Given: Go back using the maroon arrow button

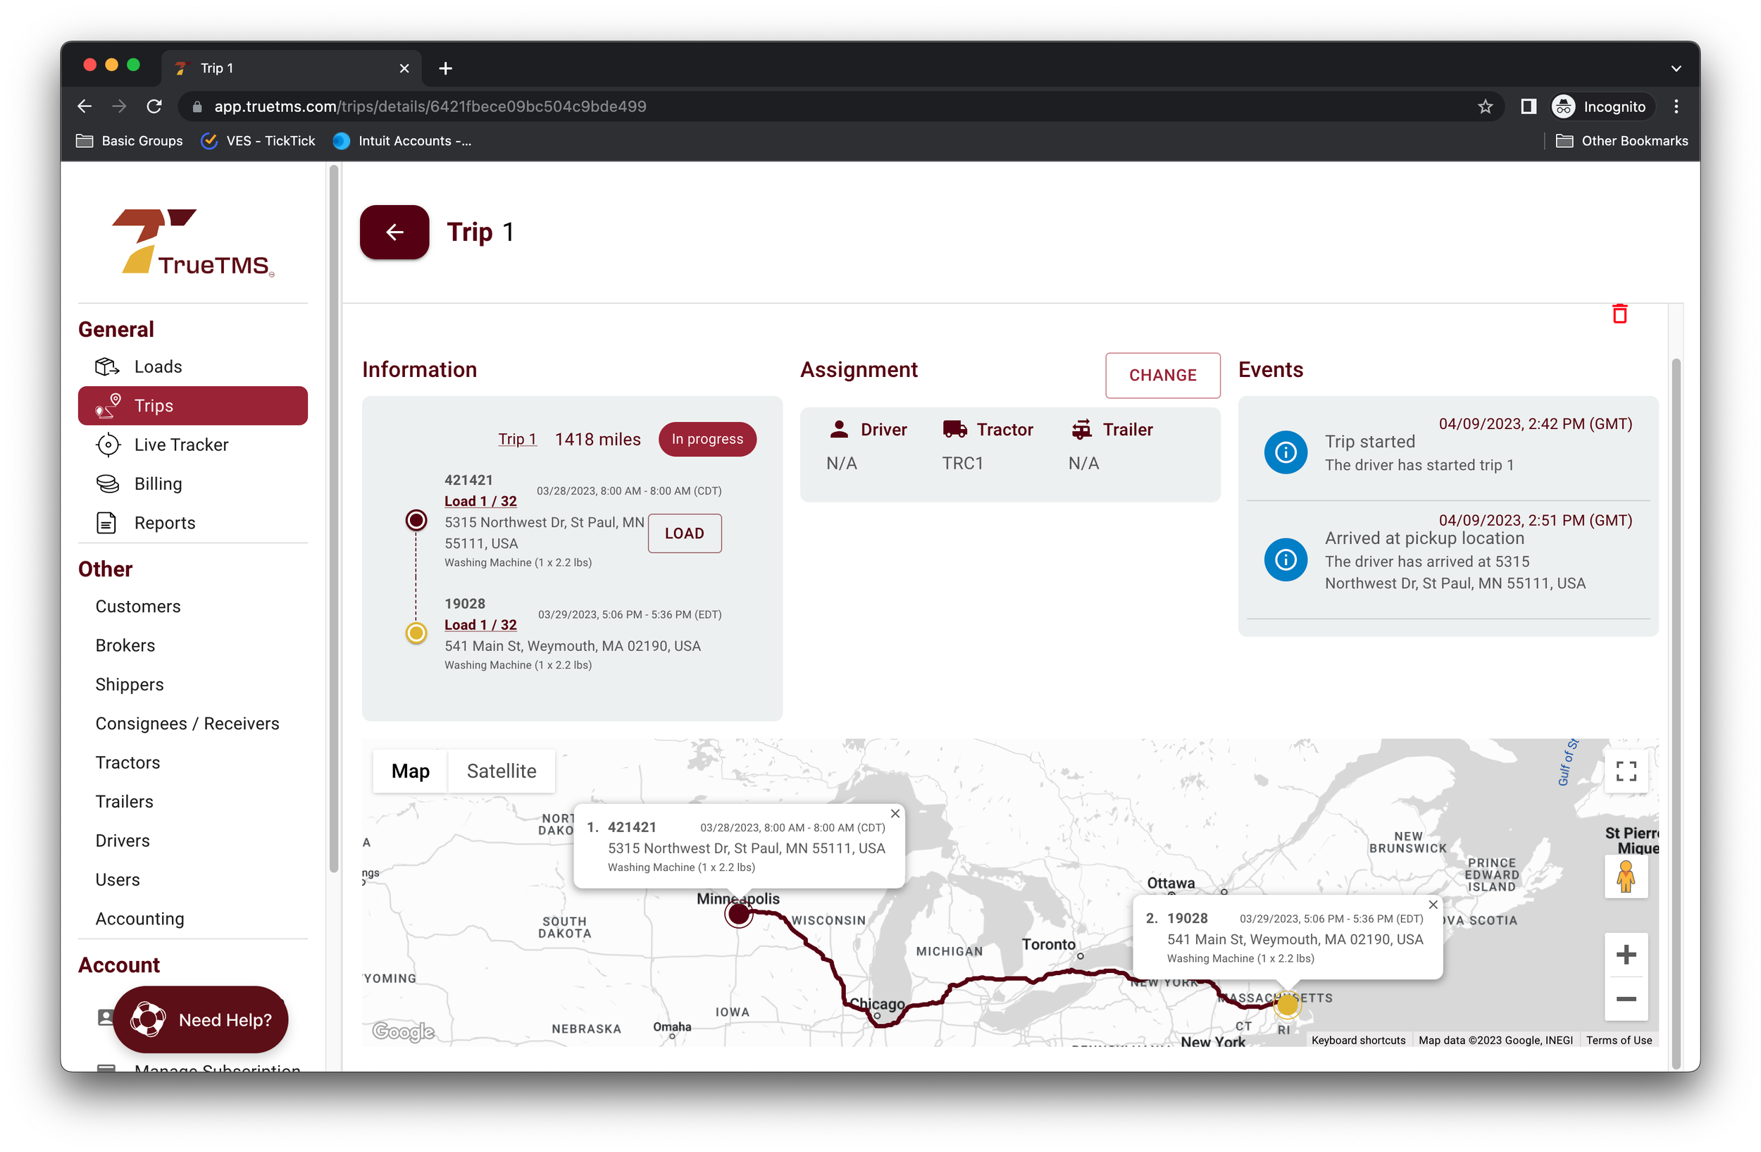Looking at the screenshot, I should point(394,233).
